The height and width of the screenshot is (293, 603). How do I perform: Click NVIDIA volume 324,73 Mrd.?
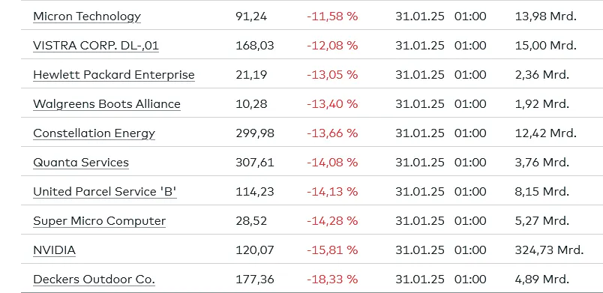[x=549, y=250]
